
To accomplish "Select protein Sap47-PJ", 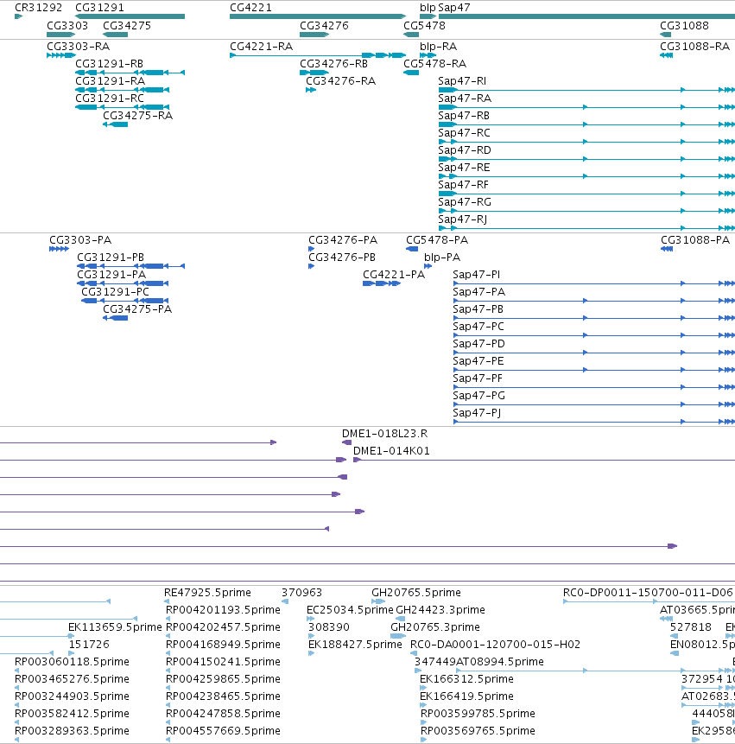I will pos(477,413).
